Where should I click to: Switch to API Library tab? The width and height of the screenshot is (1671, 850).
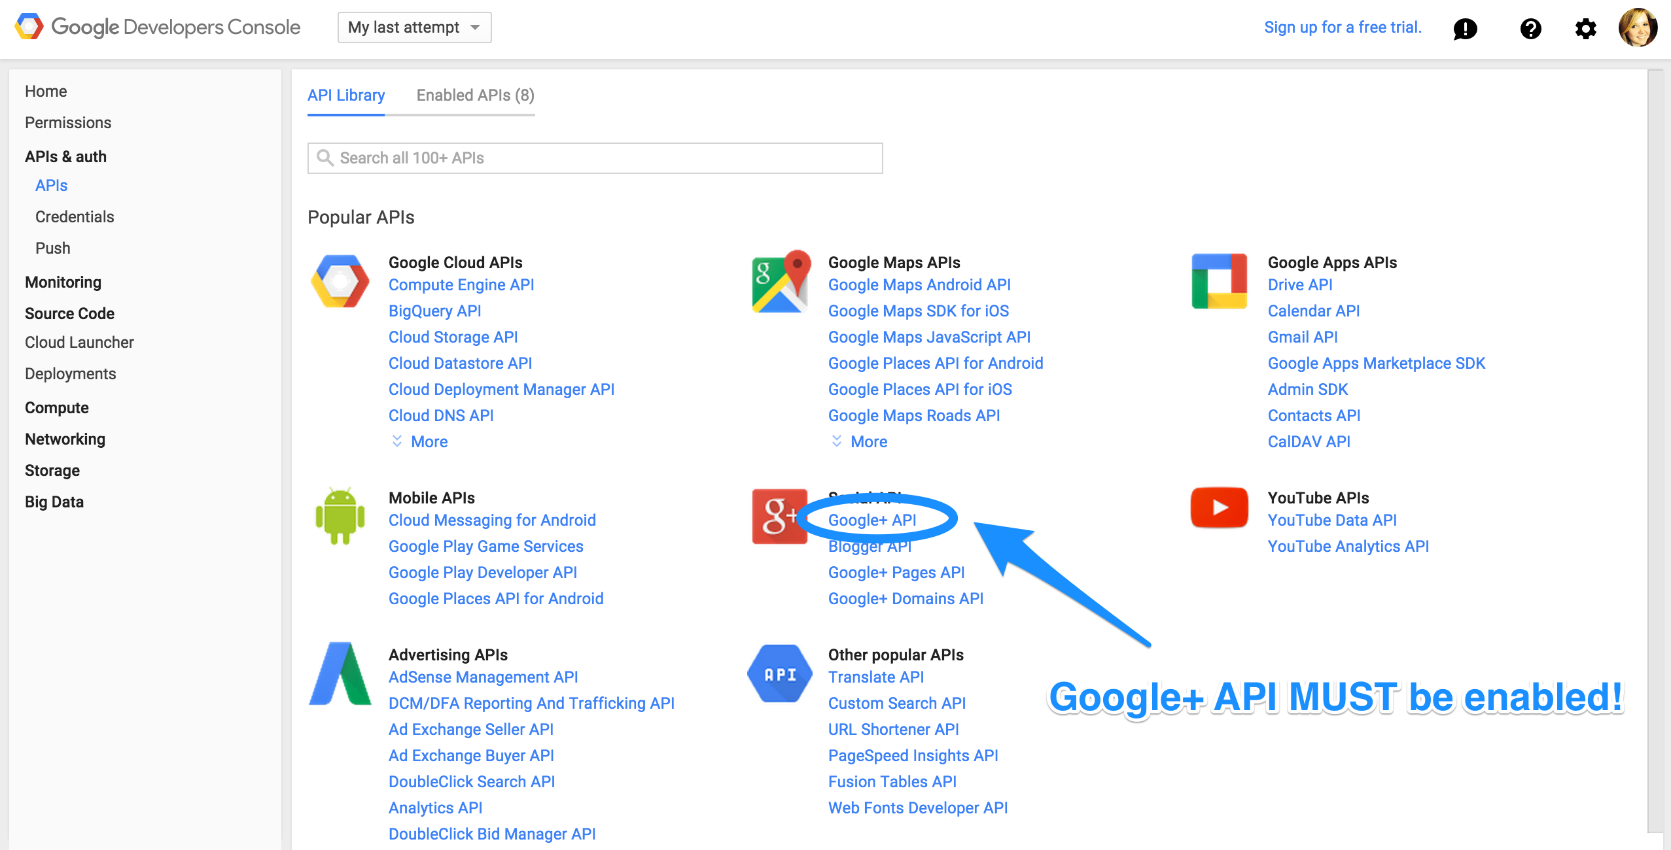[x=346, y=95]
